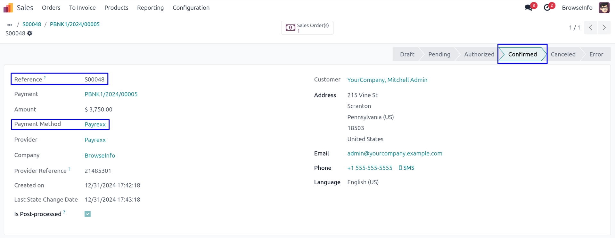Viewport: 615px width, 238px height.
Task: Go to the next record arrow
Action: [x=604, y=27]
